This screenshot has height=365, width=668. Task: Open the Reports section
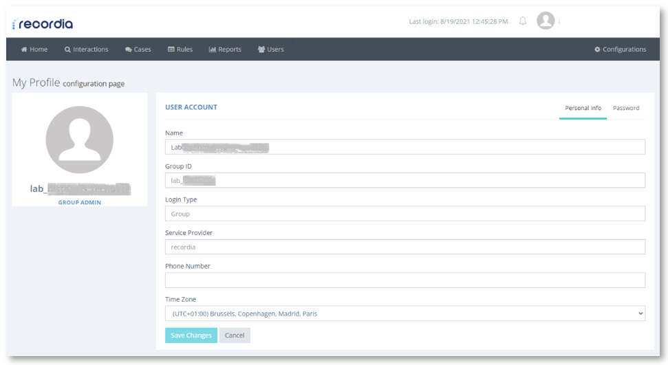pyautogui.click(x=225, y=49)
